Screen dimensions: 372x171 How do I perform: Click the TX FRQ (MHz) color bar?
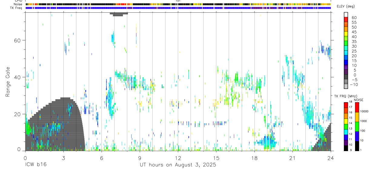(346, 126)
